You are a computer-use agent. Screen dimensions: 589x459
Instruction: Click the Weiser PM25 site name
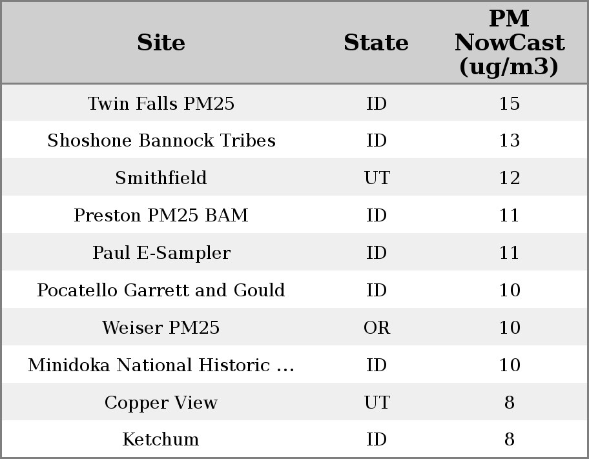[161, 328]
